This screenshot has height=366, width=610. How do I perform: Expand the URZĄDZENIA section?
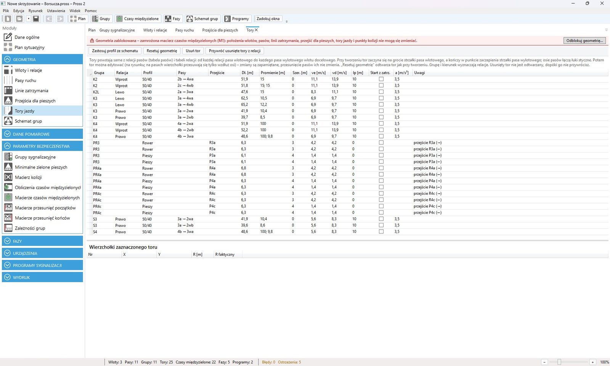tap(42, 253)
